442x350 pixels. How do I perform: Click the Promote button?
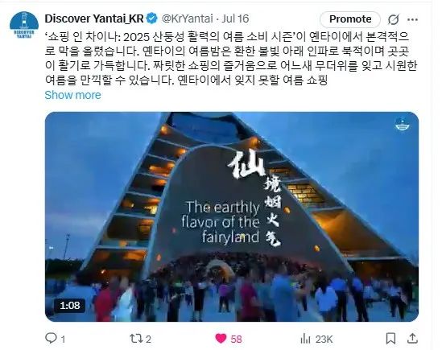point(350,19)
